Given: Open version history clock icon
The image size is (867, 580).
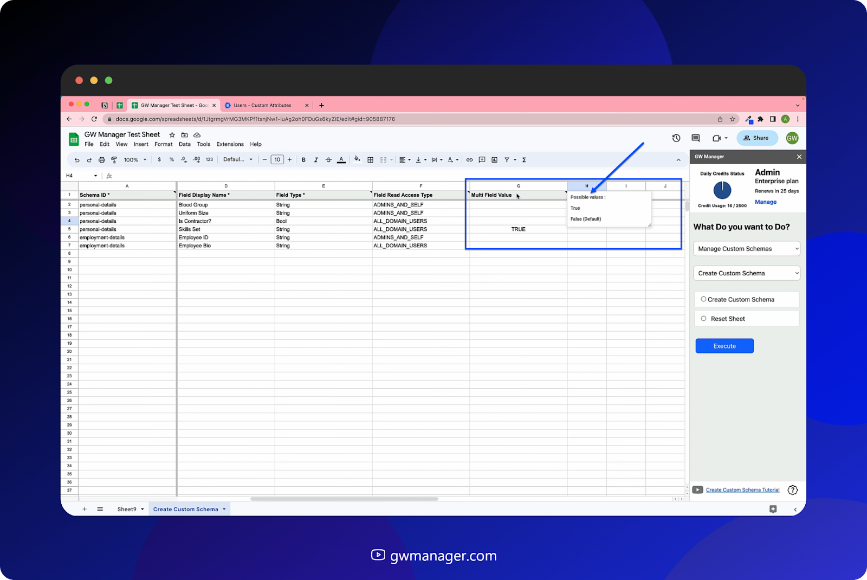Looking at the screenshot, I should [676, 138].
